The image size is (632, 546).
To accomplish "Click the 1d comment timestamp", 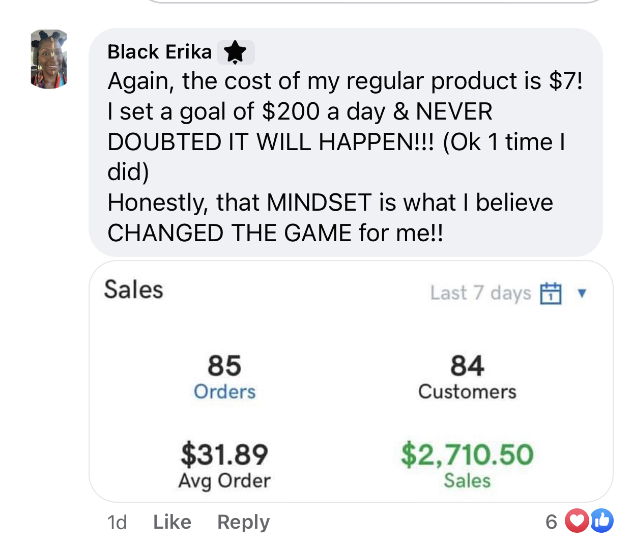I will [x=117, y=522].
